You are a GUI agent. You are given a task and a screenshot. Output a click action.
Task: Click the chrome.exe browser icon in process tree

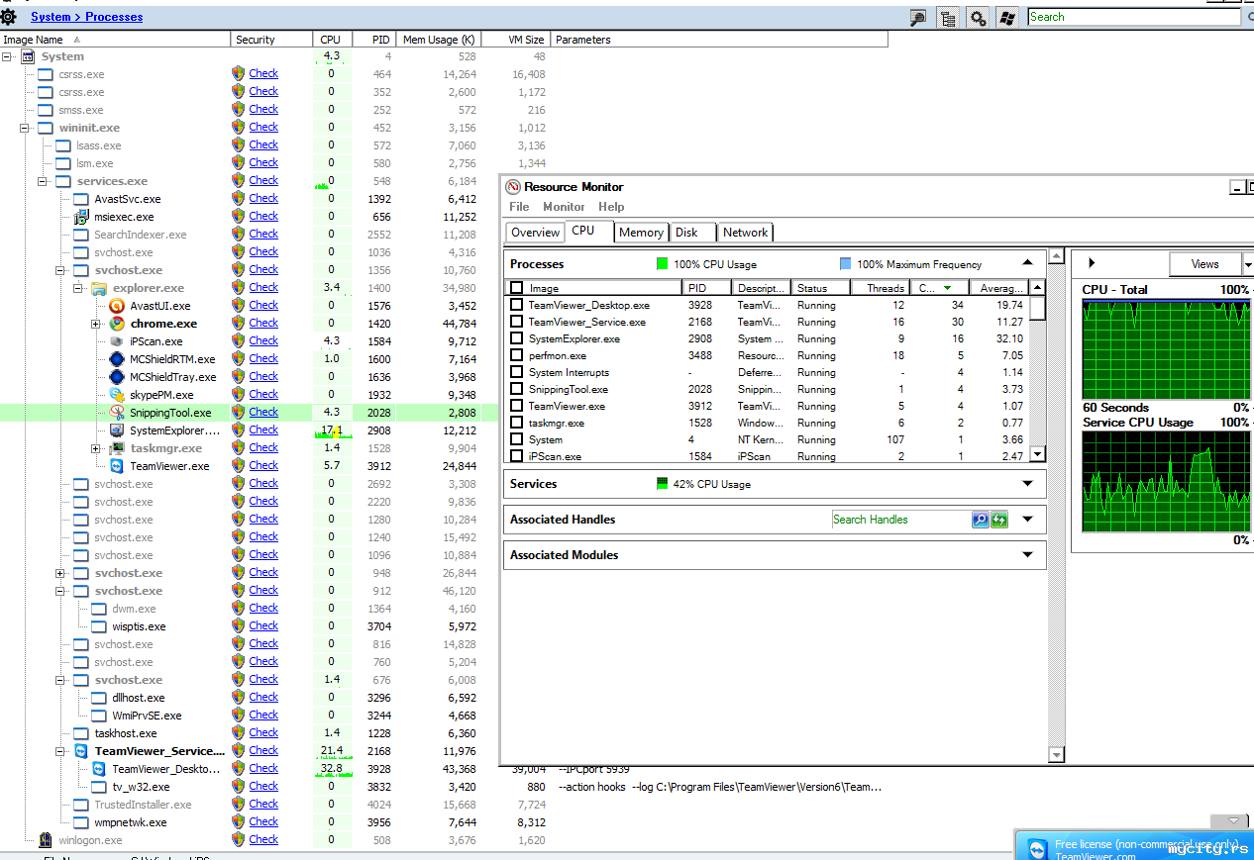[x=117, y=324]
